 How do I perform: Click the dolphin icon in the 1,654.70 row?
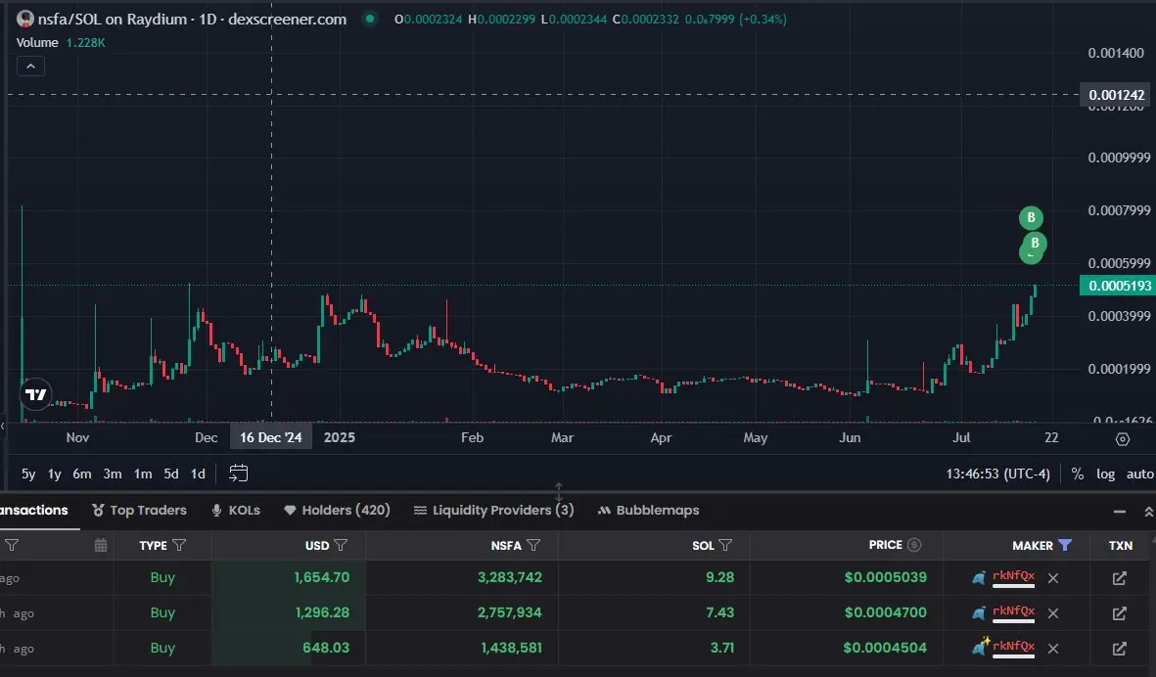(x=978, y=578)
